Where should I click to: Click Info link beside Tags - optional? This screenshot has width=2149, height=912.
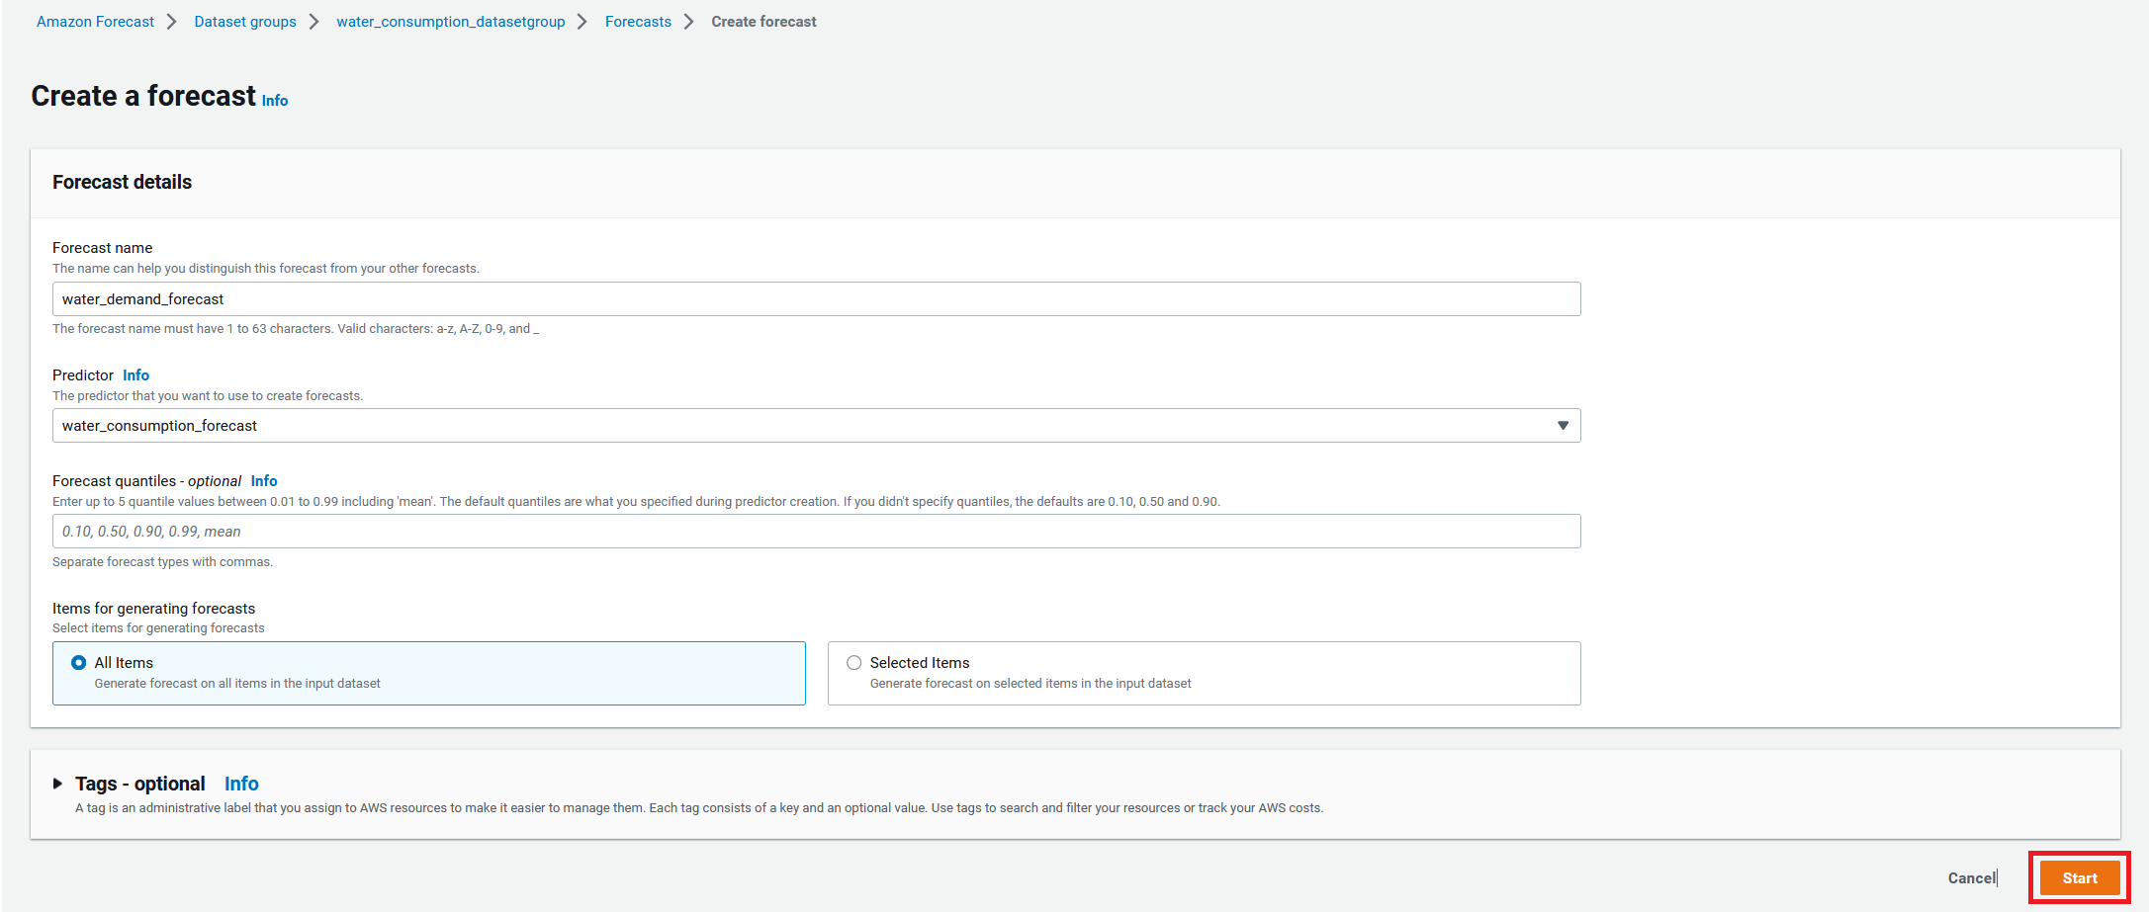click(x=241, y=784)
